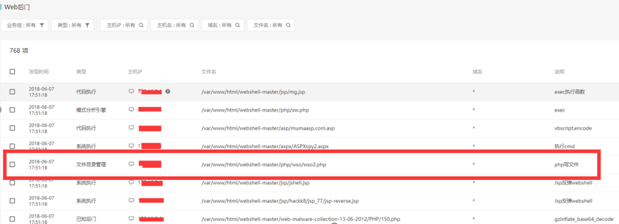
Task: Click the magnifier icon in 主机名 filter
Action: point(191,25)
